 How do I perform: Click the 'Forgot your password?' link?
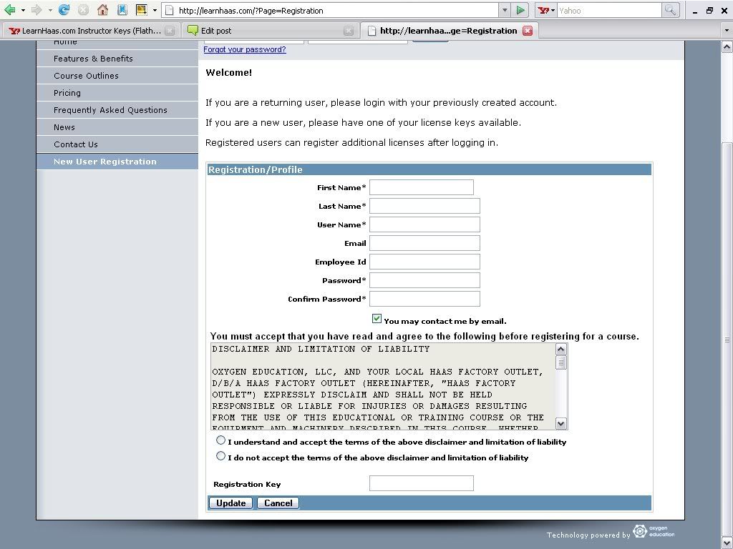point(245,49)
